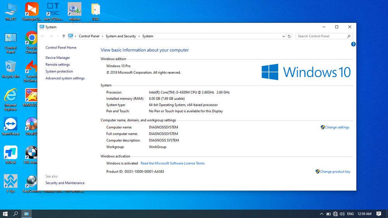
Task: Select WorkGroup value text
Action: (x=158, y=147)
